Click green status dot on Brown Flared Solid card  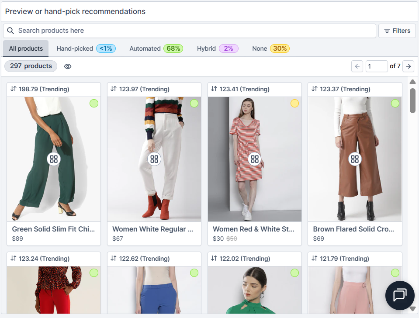pos(395,103)
